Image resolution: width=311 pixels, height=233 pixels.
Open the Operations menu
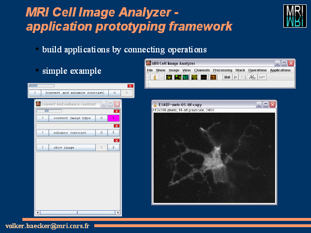[x=258, y=70]
